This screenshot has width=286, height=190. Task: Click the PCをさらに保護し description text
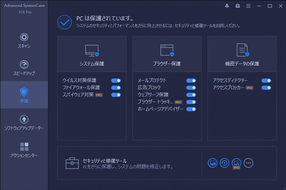tap(128, 166)
